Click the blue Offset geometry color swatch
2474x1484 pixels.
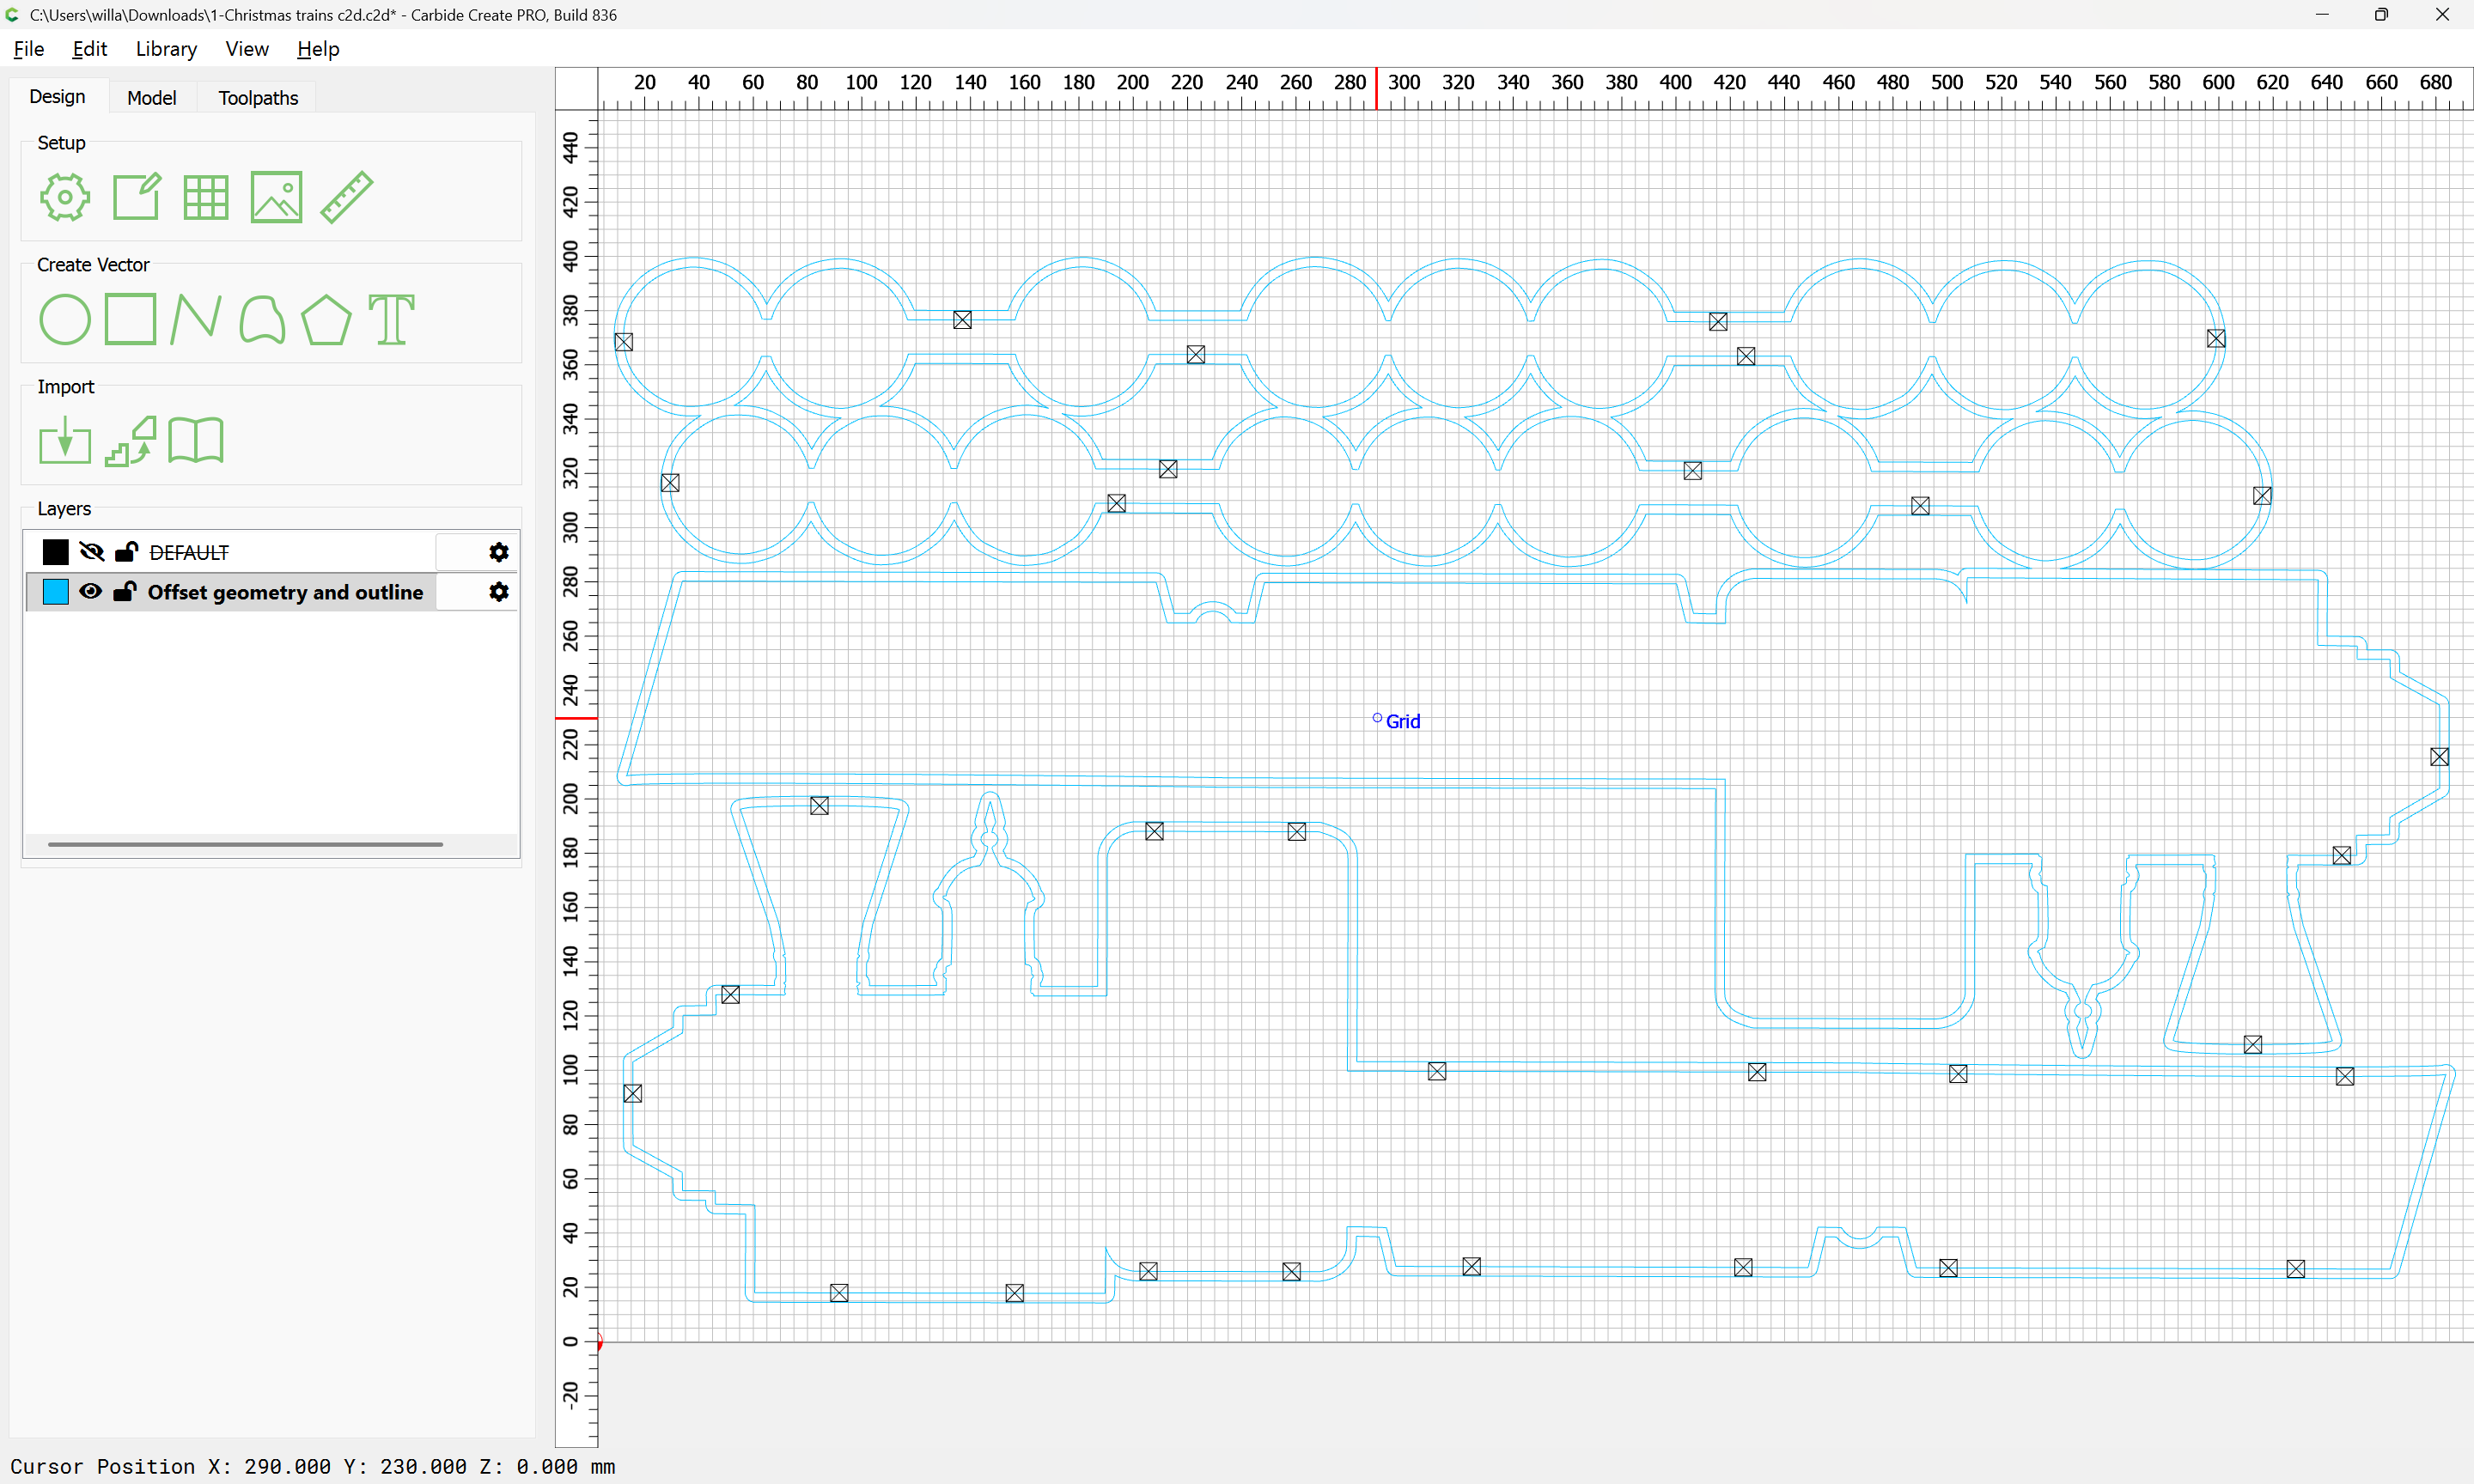(x=56, y=592)
